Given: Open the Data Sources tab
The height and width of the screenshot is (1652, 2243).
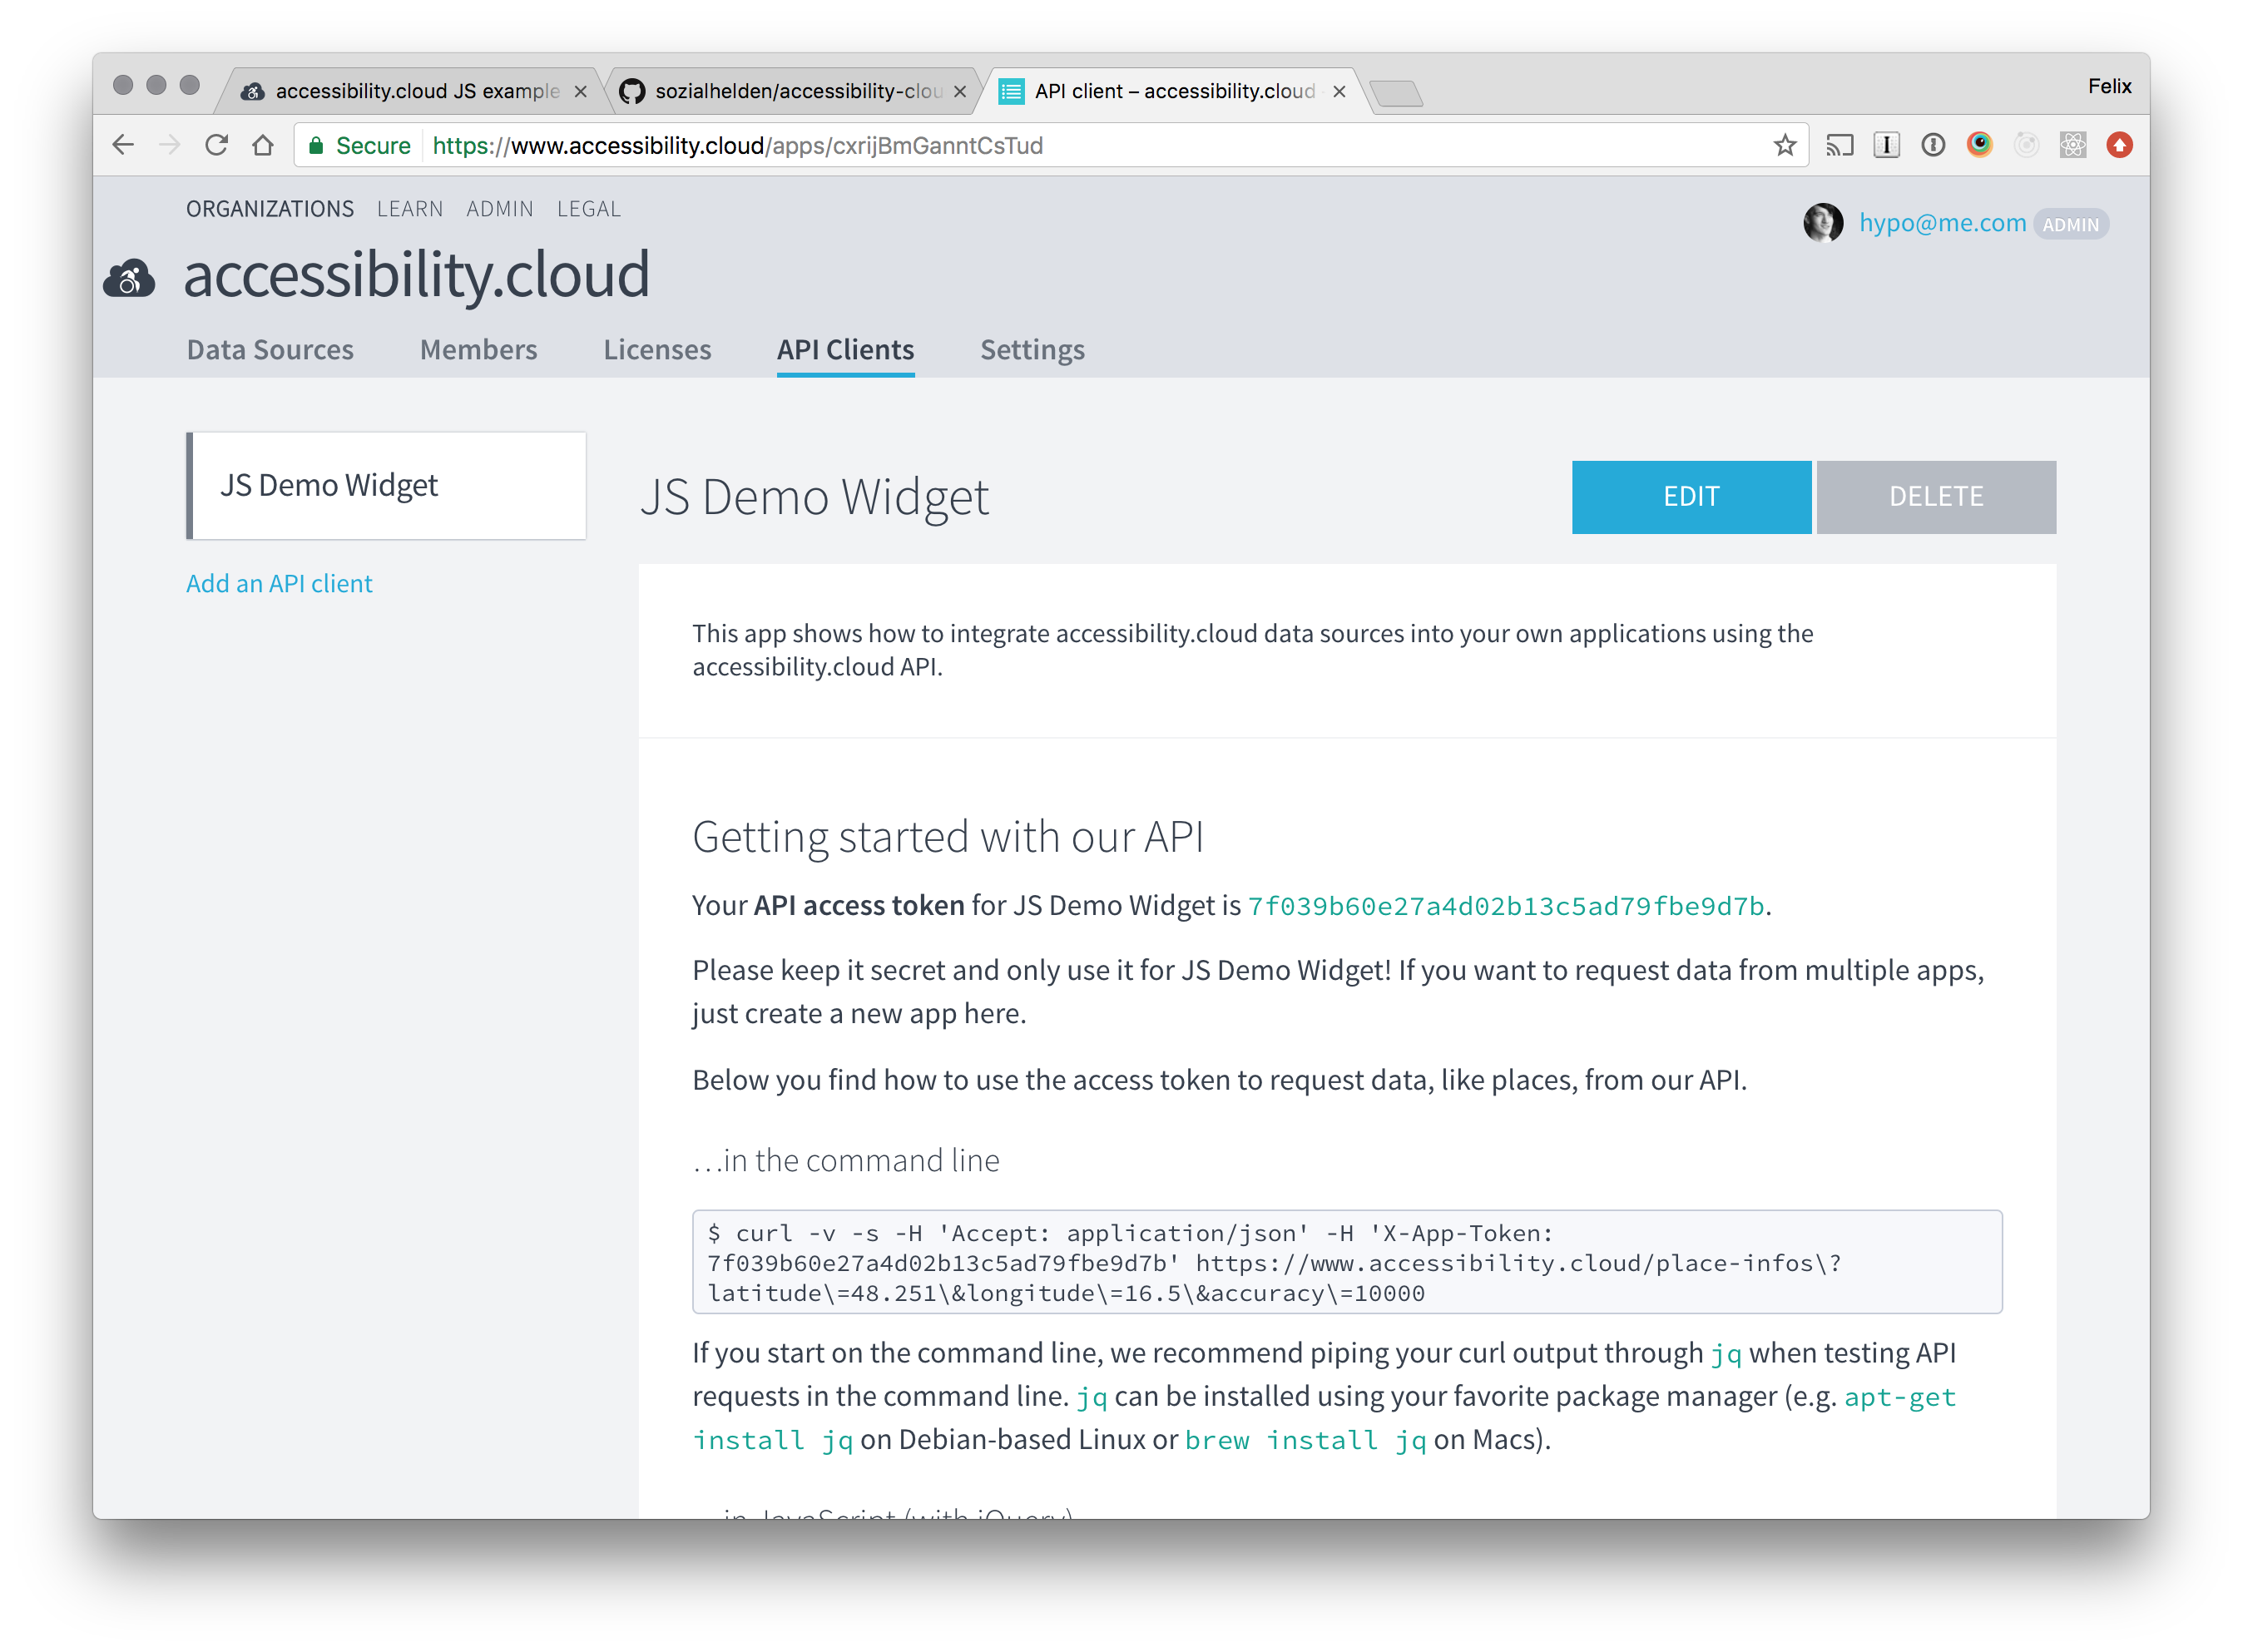Looking at the screenshot, I should 270,349.
